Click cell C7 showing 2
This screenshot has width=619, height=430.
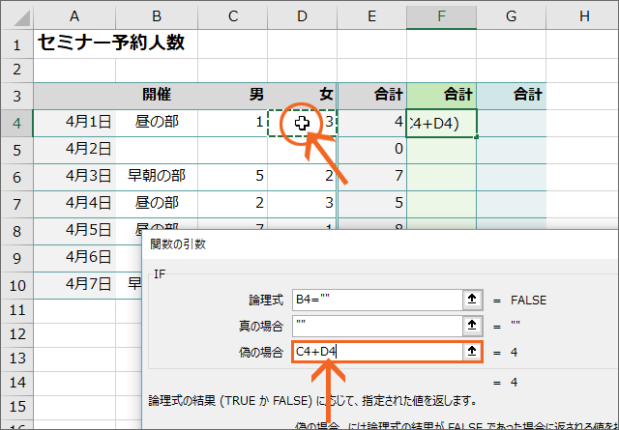pyautogui.click(x=232, y=204)
